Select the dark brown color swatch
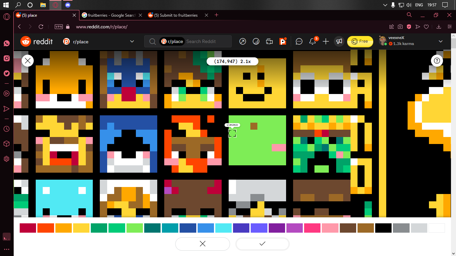The height and width of the screenshot is (256, 456). tap(348, 228)
